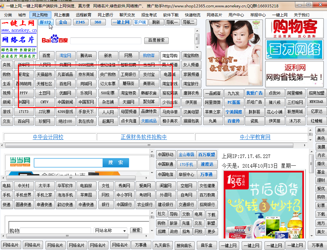Click the 导航一 button
This screenshot has height=250, width=327.
(172, 22)
